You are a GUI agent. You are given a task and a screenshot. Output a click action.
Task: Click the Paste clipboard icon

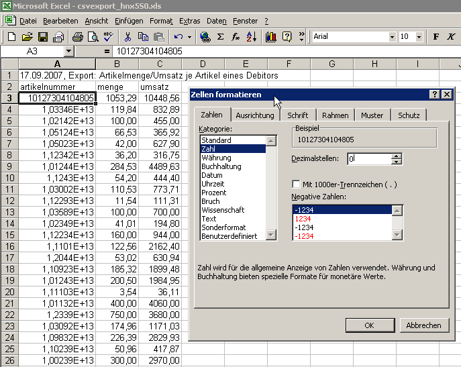pyautogui.click(x=159, y=37)
